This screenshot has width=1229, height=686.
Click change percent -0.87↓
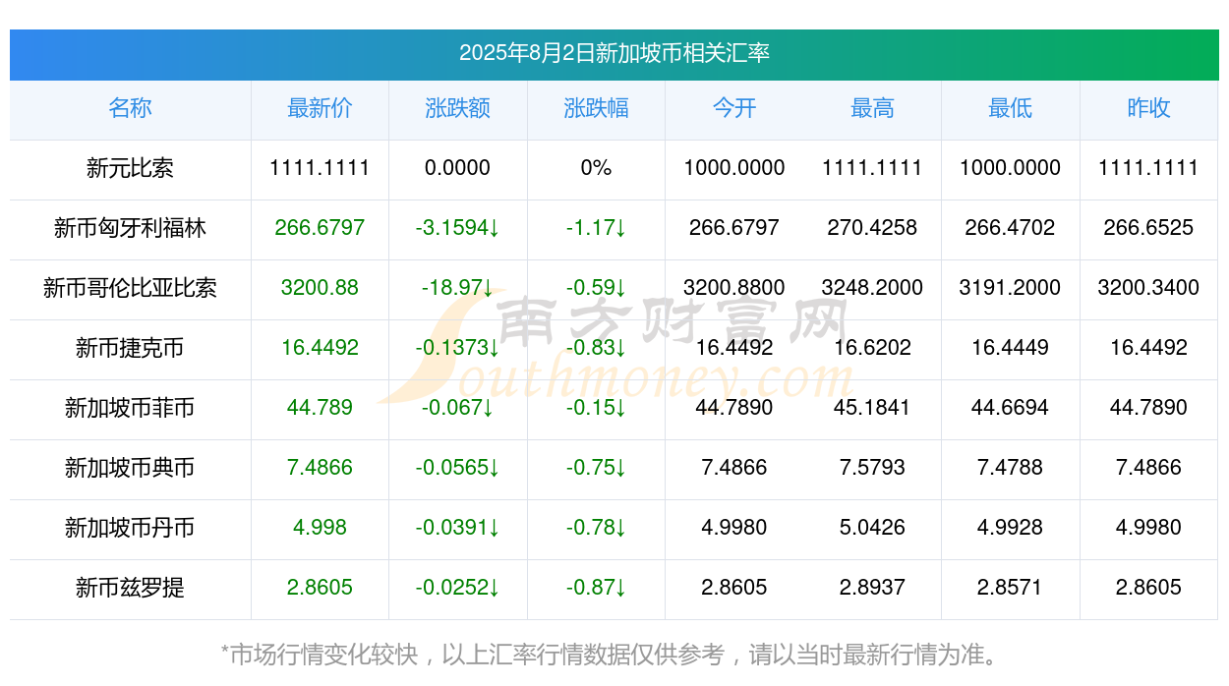(596, 588)
